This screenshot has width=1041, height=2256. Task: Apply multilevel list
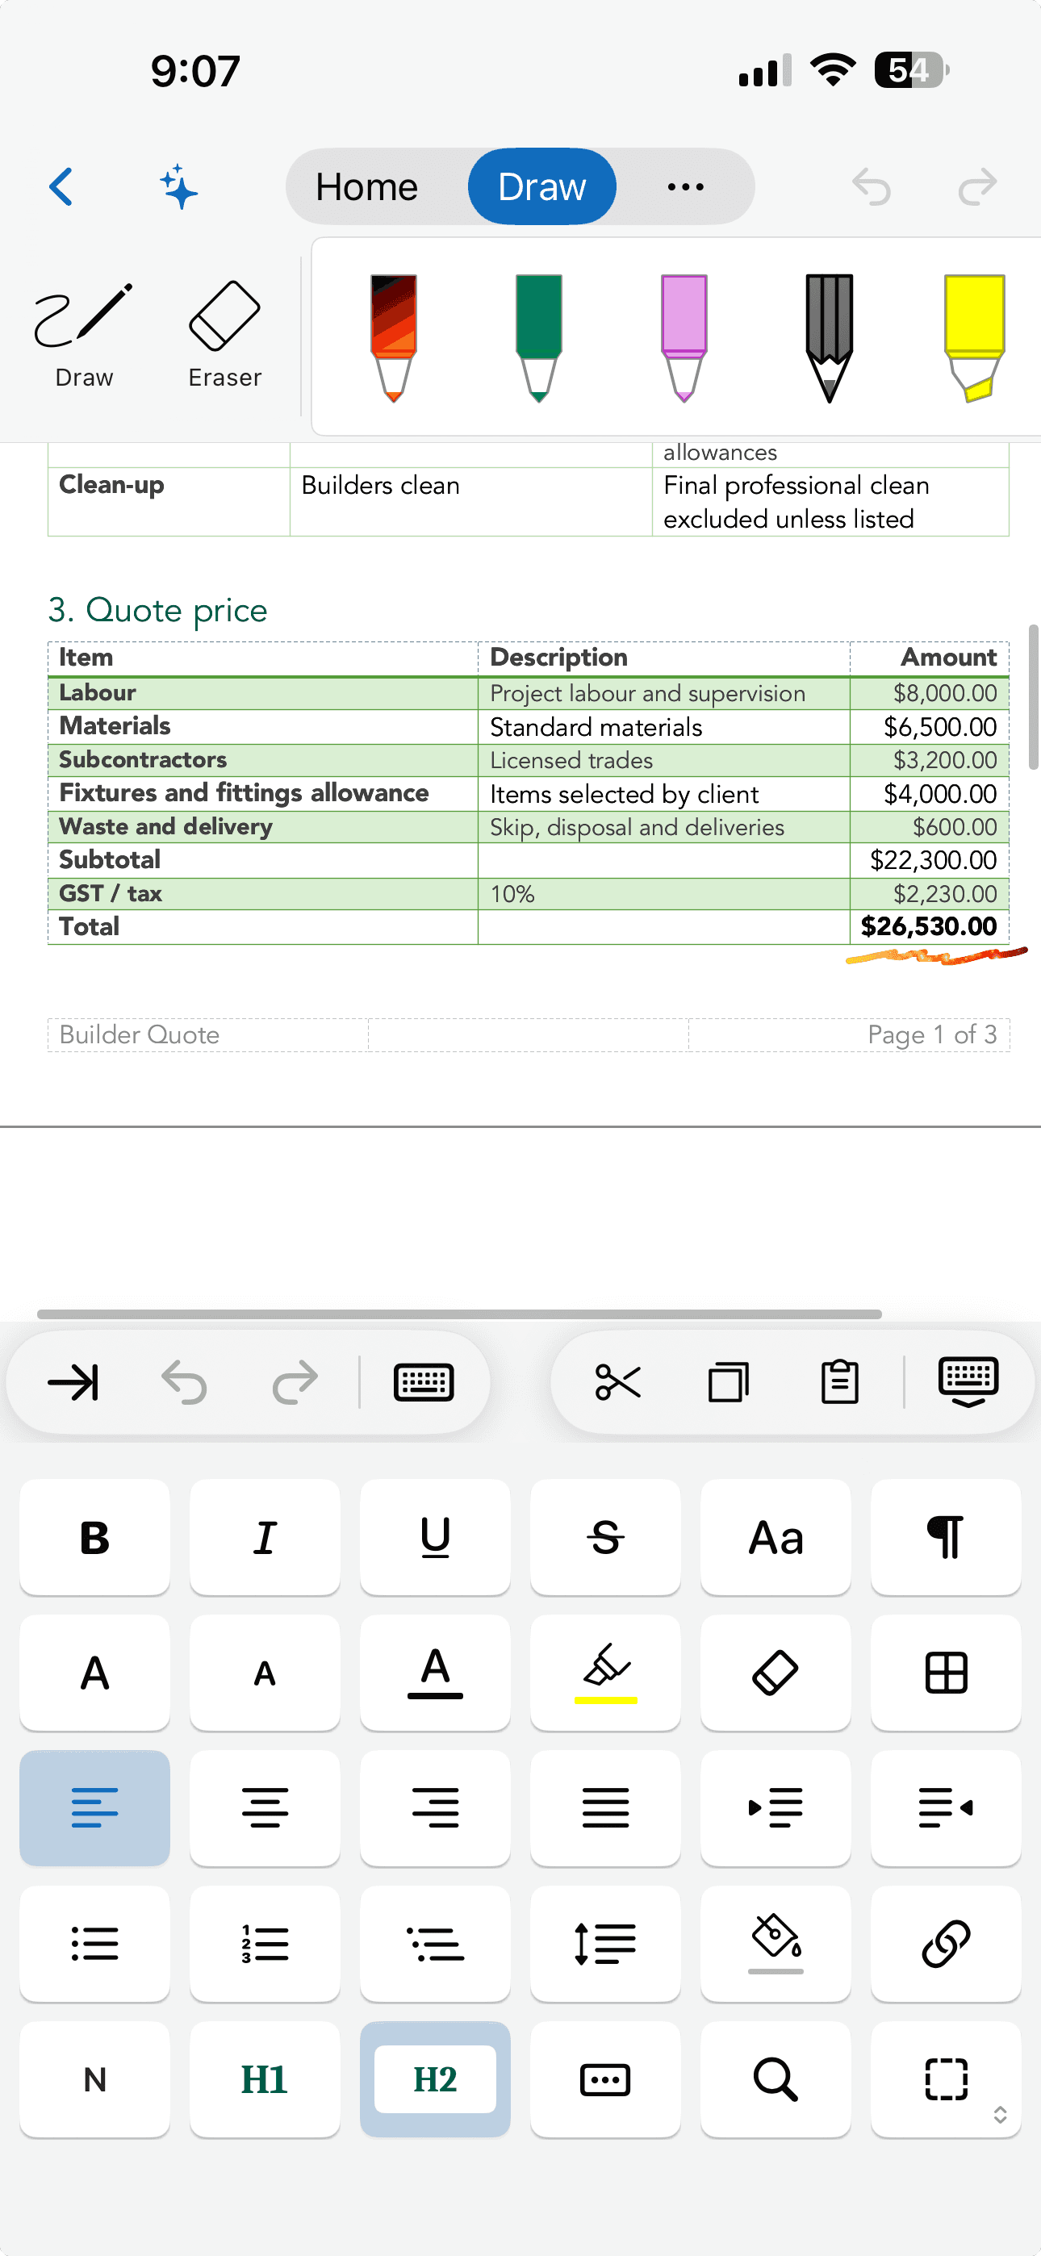tap(436, 1945)
